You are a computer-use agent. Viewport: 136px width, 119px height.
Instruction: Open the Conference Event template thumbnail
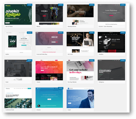point(18,98)
